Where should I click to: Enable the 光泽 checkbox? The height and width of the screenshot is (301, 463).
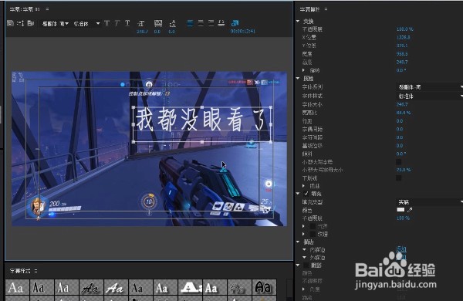click(313, 226)
